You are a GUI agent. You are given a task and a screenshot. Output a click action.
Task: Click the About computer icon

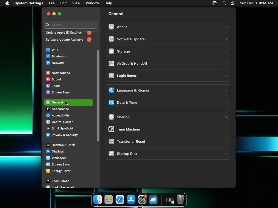click(111, 27)
